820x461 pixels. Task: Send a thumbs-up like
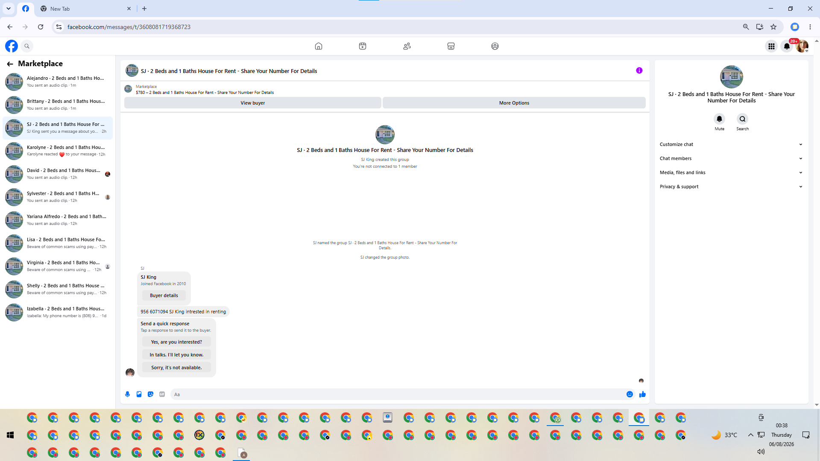pos(642,394)
